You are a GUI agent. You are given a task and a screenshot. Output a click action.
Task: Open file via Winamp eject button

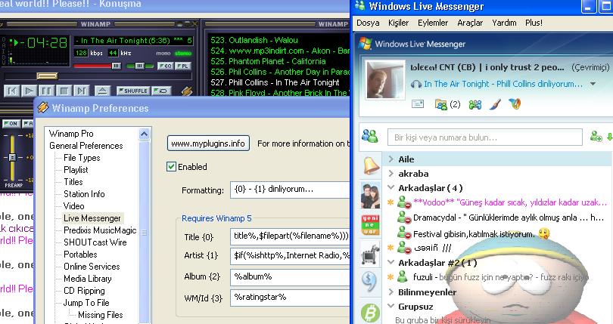click(x=102, y=91)
